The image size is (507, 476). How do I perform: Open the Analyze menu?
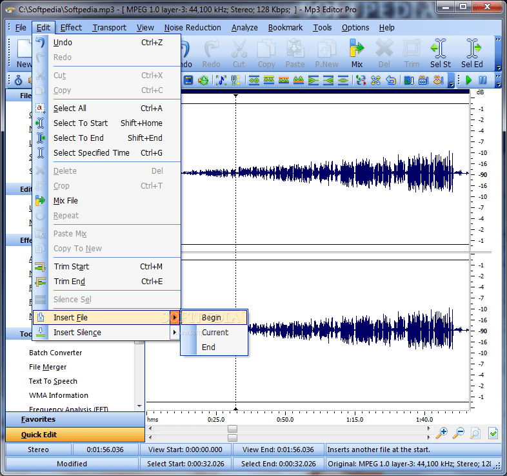(x=244, y=28)
